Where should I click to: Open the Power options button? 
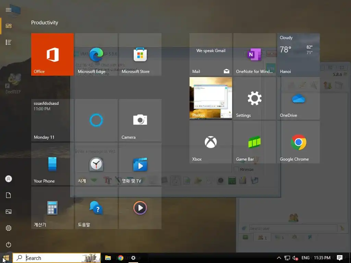click(9, 245)
